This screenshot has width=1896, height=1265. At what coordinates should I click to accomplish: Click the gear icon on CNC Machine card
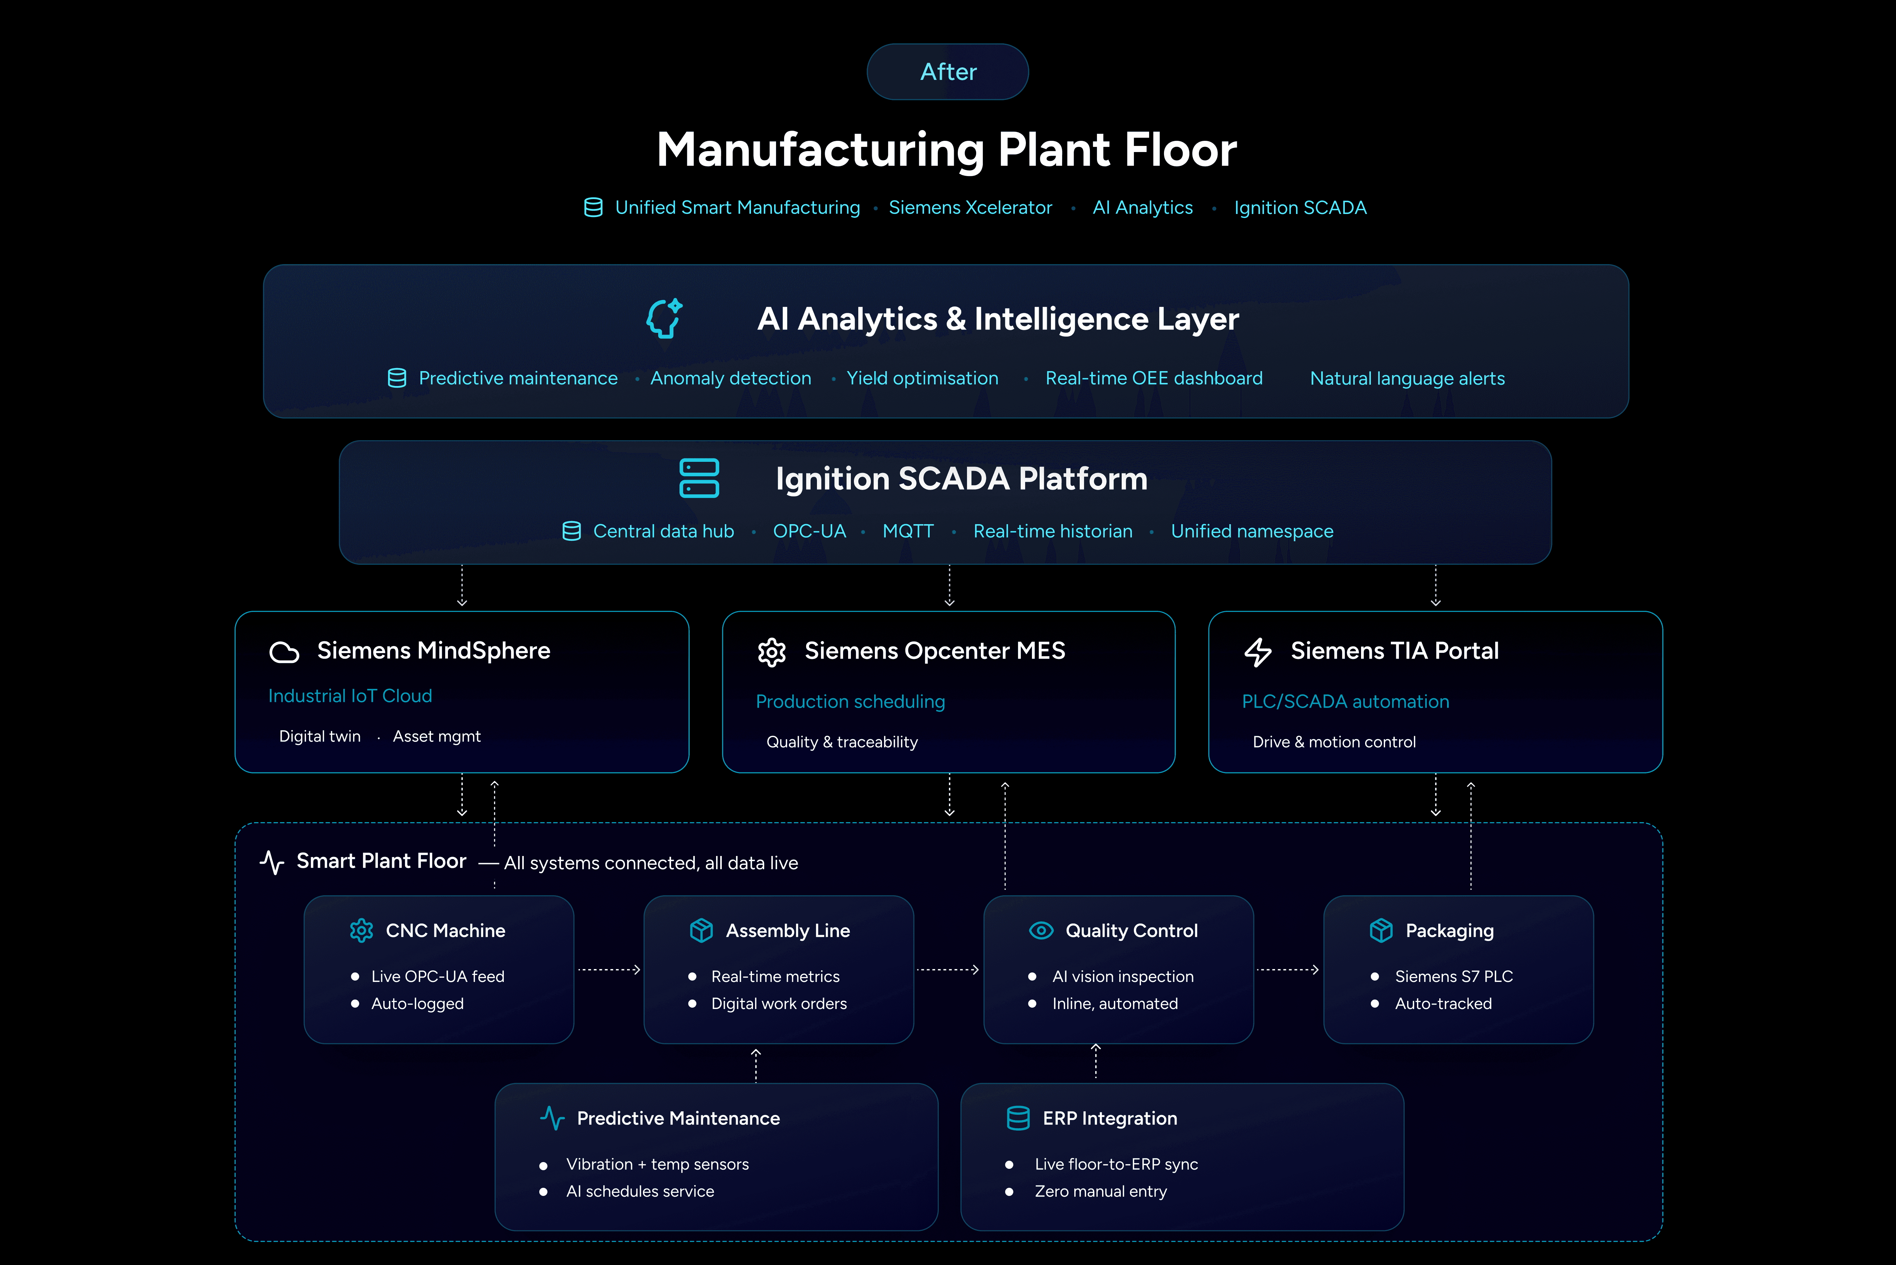[x=361, y=930]
